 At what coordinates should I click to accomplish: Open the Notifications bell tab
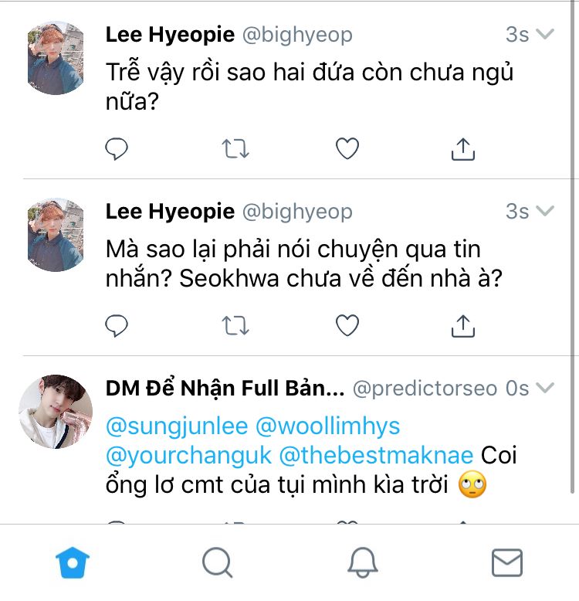362,563
